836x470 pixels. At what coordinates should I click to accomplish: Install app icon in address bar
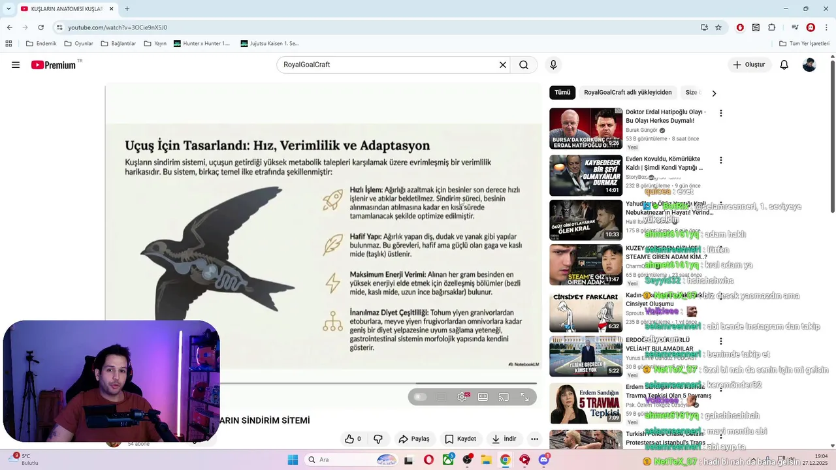[704, 27]
